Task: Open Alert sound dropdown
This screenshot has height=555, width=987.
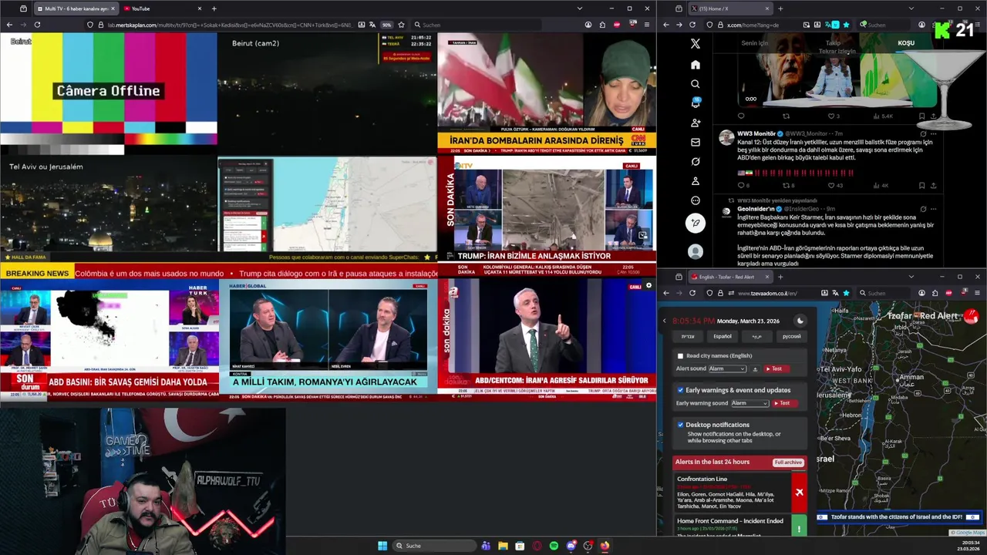Action: pyautogui.click(x=727, y=368)
